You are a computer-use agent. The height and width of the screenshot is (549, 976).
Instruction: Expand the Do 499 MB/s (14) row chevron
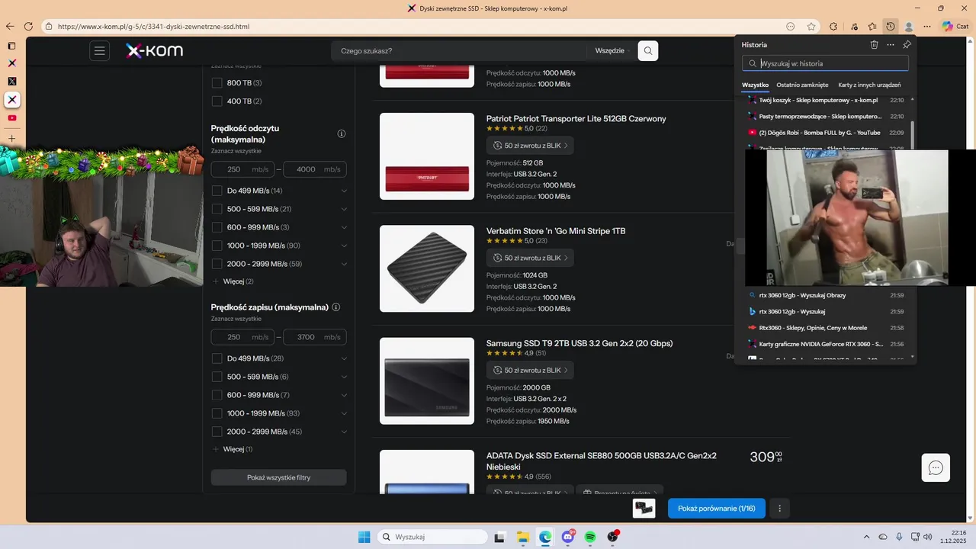[x=344, y=191]
